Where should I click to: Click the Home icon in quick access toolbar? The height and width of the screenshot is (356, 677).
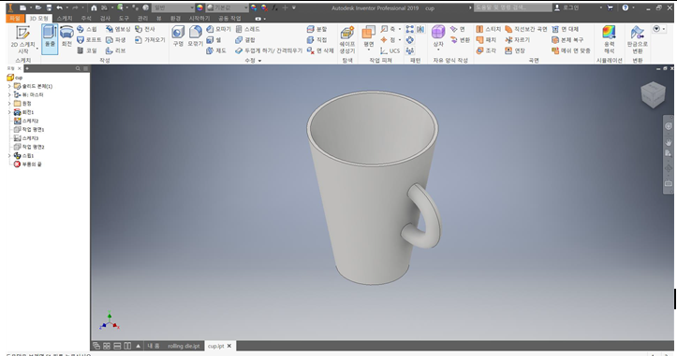(x=94, y=7)
